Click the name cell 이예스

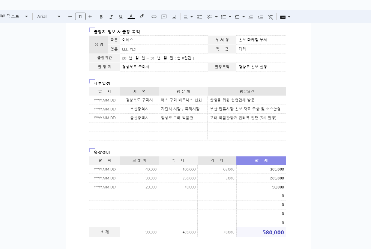pyautogui.click(x=164, y=40)
